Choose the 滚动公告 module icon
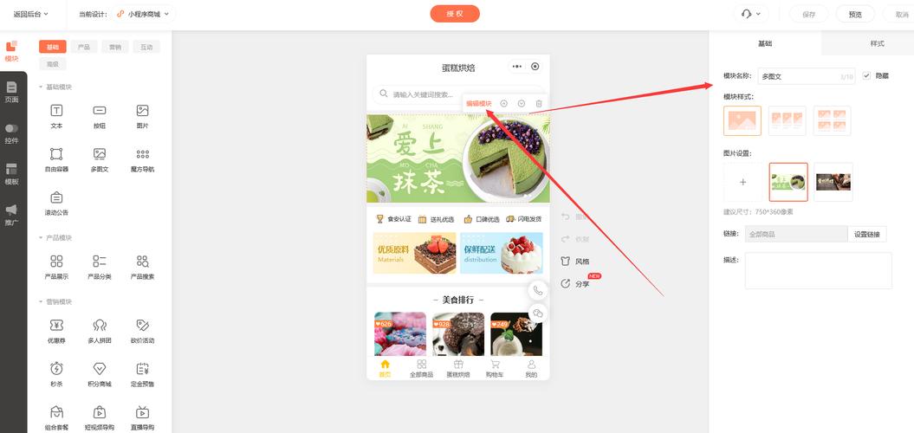Viewport: 914px width, 433px height. (x=56, y=197)
